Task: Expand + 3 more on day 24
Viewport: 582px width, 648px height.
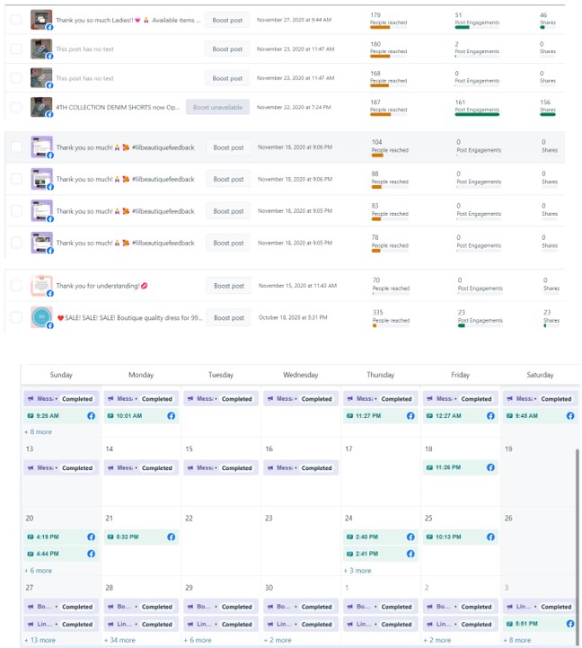Action: [x=357, y=571]
